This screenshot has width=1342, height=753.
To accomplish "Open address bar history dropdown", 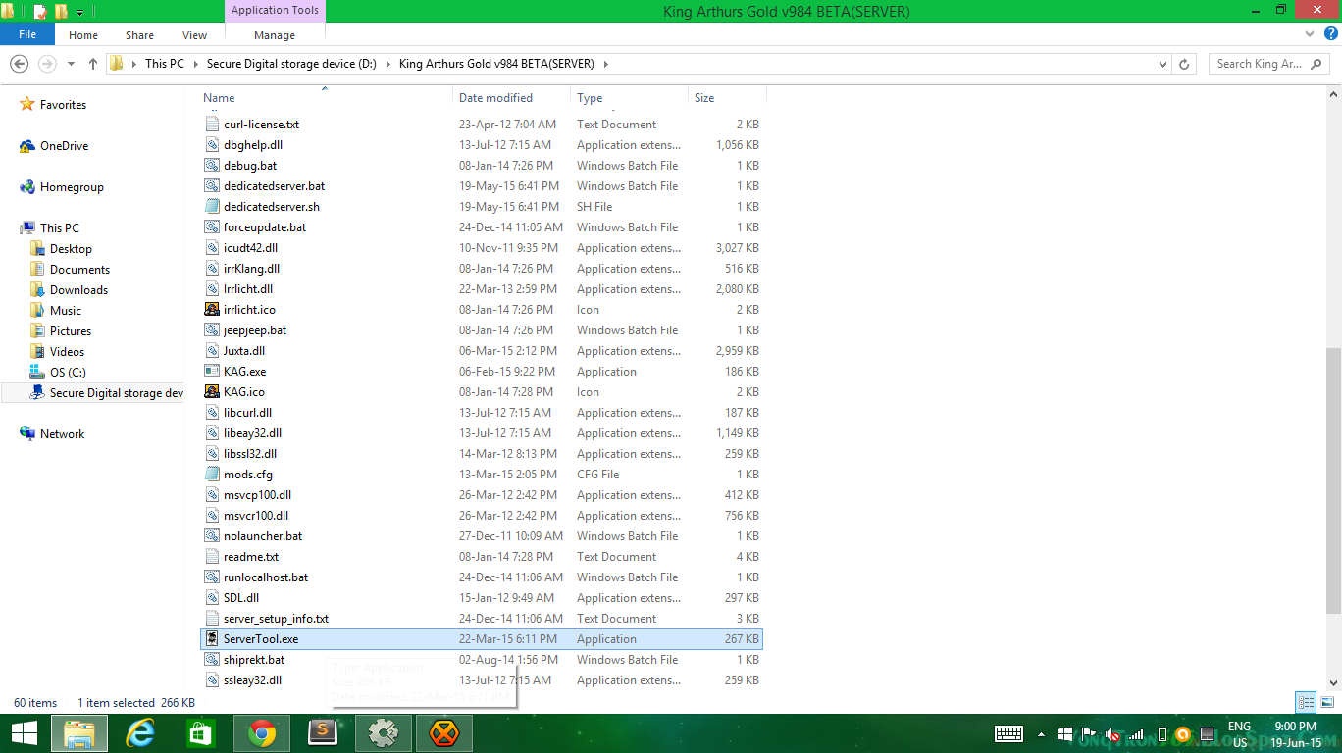I will (1163, 64).
